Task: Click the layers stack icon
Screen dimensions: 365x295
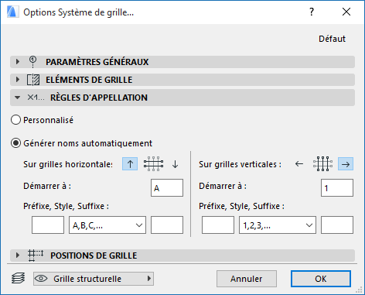Action: (x=19, y=278)
